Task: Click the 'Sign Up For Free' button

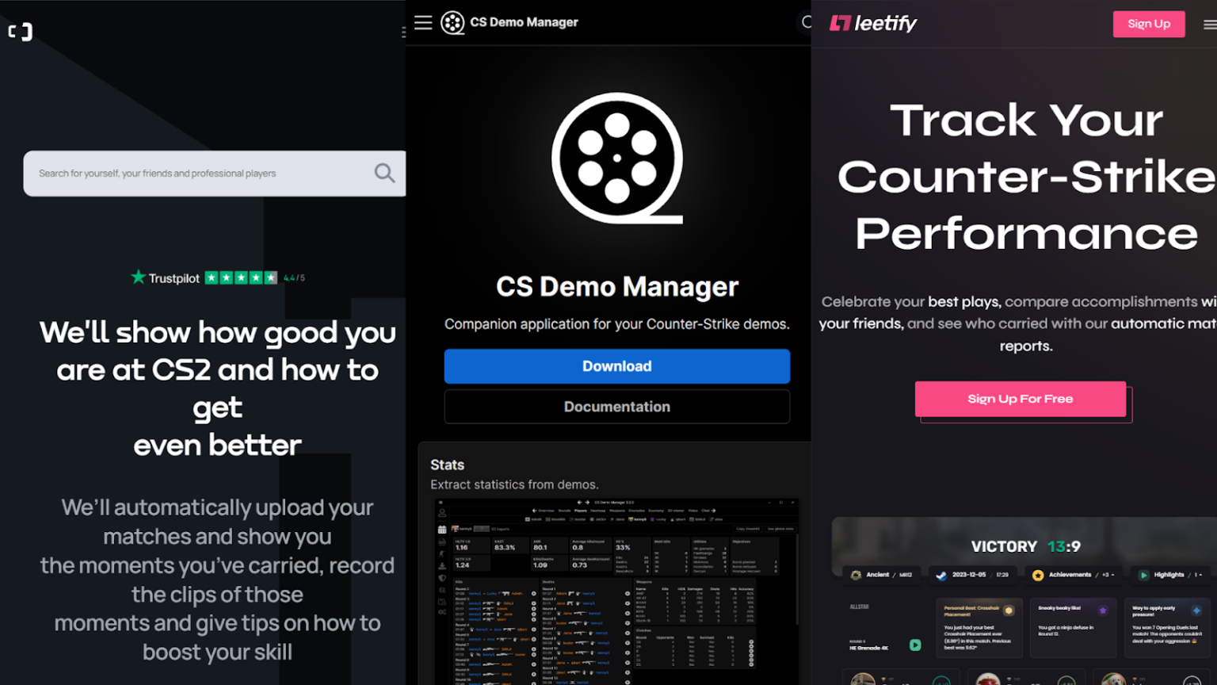Action: coord(1021,399)
